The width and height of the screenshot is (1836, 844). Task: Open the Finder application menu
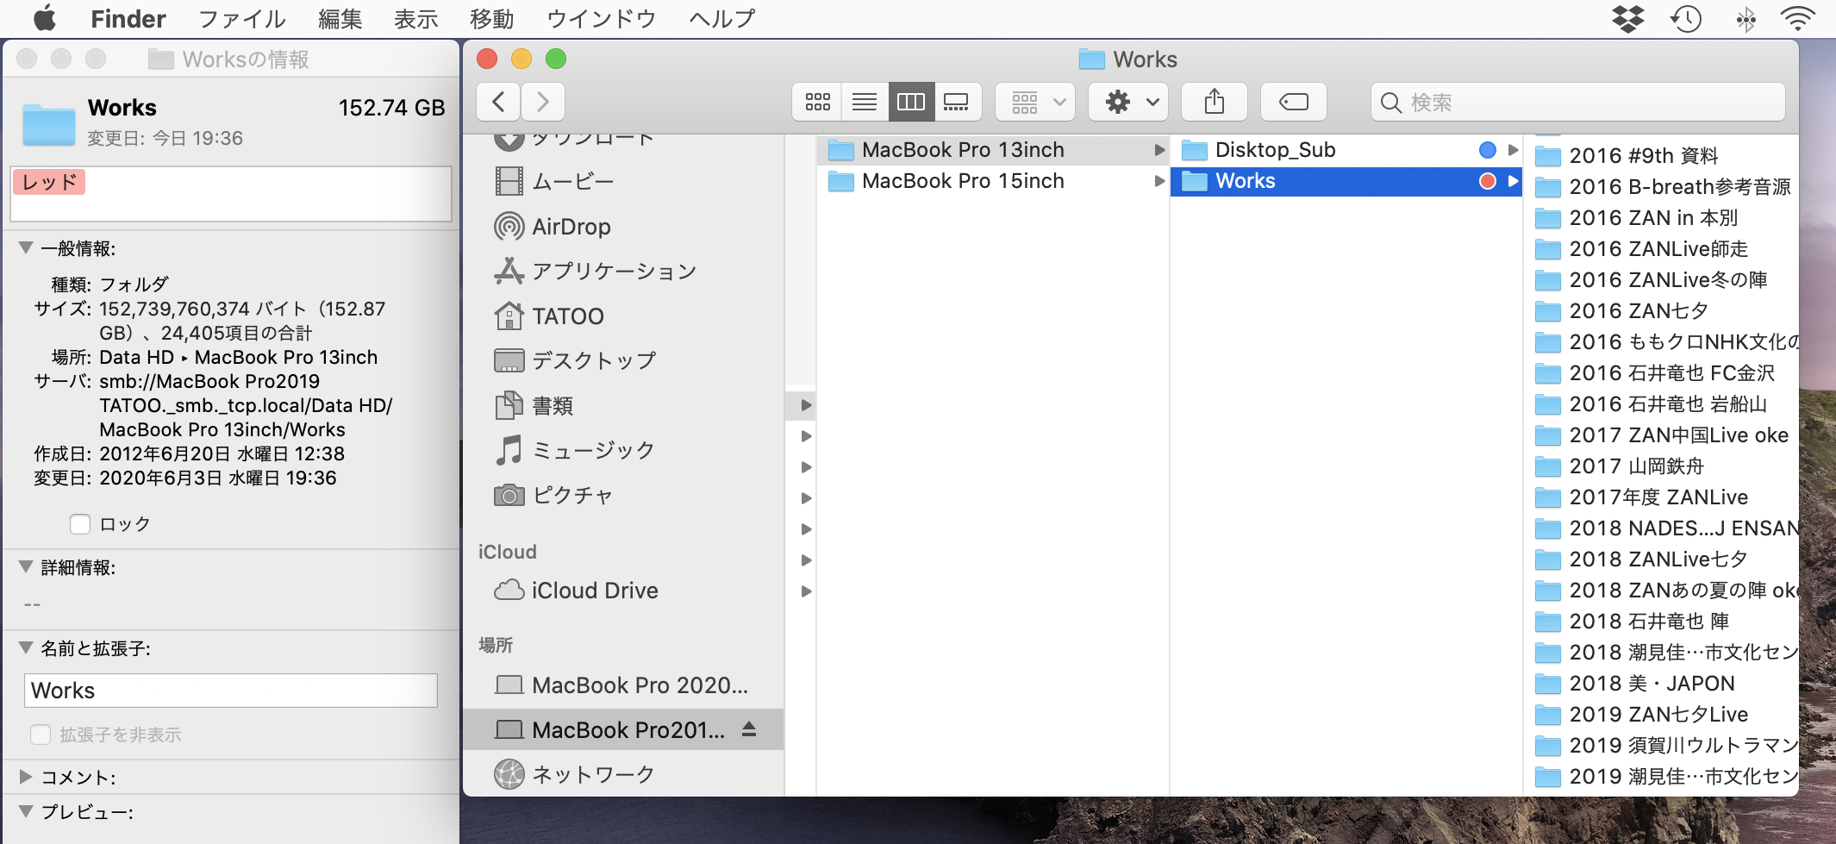coord(128,18)
